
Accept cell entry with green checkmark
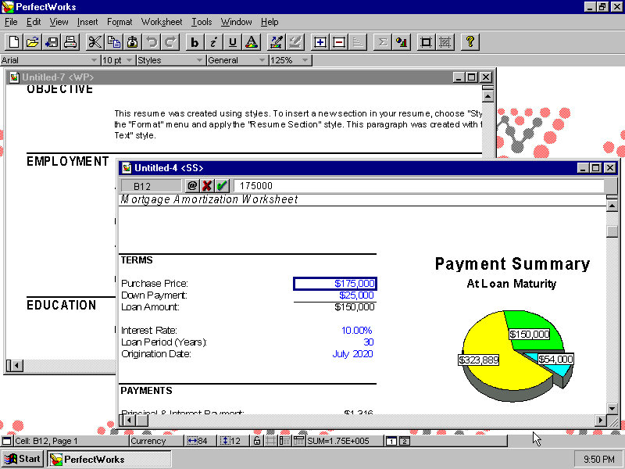[222, 186]
